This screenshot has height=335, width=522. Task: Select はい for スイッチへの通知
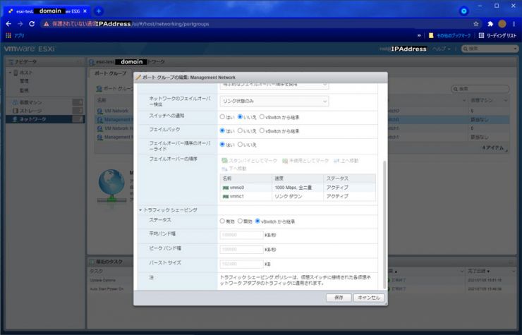[222, 117]
